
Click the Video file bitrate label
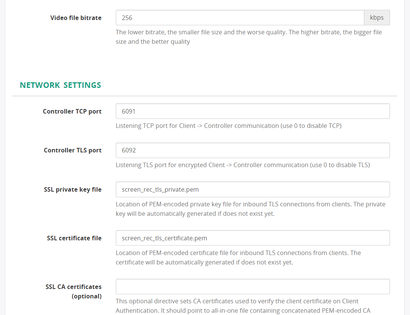(76, 17)
